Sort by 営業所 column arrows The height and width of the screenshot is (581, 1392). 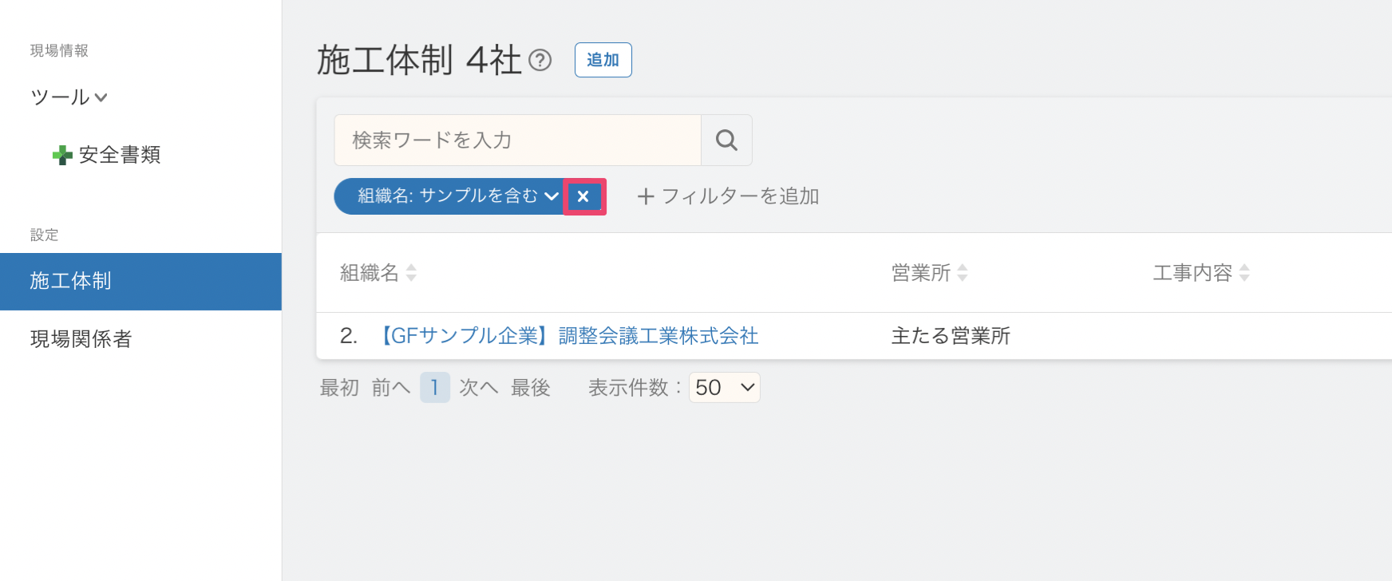pos(963,273)
